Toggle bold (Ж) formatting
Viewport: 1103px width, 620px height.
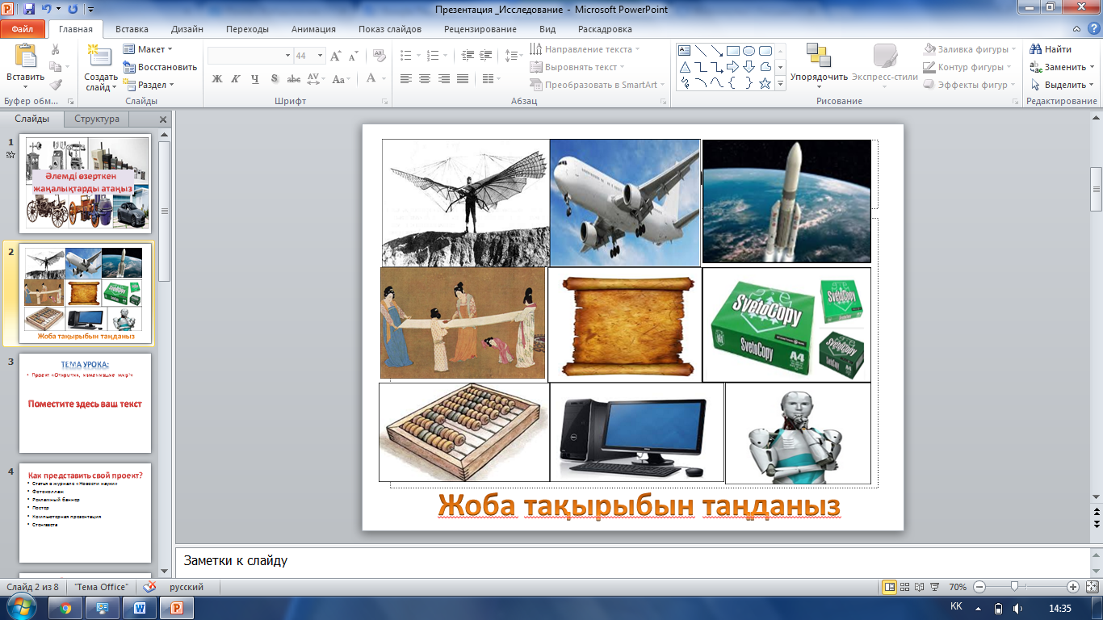(x=216, y=79)
